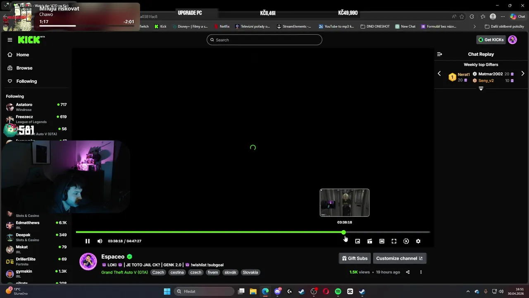The width and height of the screenshot is (529, 298).
Task: Open playback speed control in player
Action: (406, 241)
